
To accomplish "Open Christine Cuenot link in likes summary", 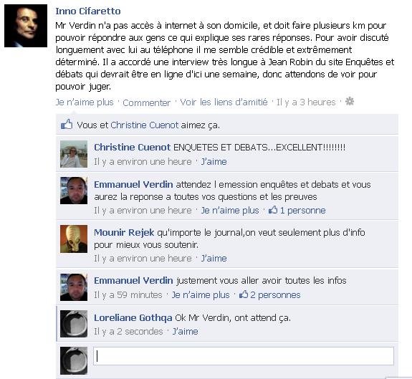I will [145, 125].
